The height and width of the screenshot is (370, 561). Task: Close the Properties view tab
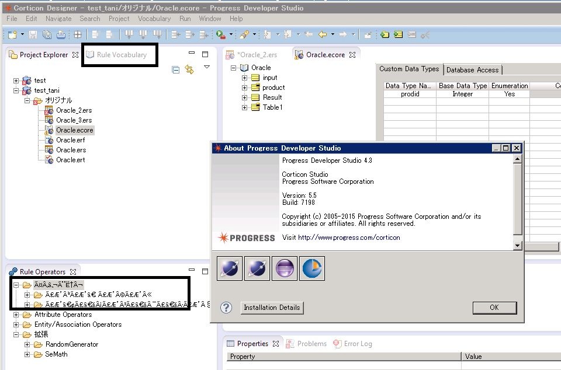[x=275, y=344]
